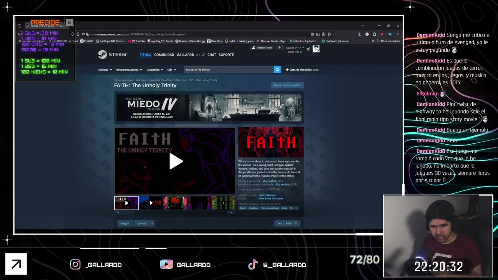The height and width of the screenshot is (280, 498).
Task: Open the nightray_97 Twitch bookmark
Action: pos(160,41)
